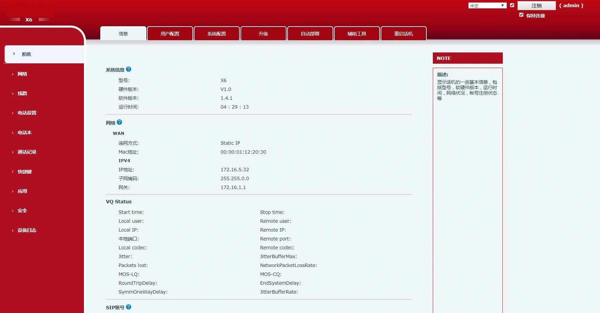Open the 中文 language dropdown
Viewport: 600px width, 313px height.
pyautogui.click(x=486, y=5)
